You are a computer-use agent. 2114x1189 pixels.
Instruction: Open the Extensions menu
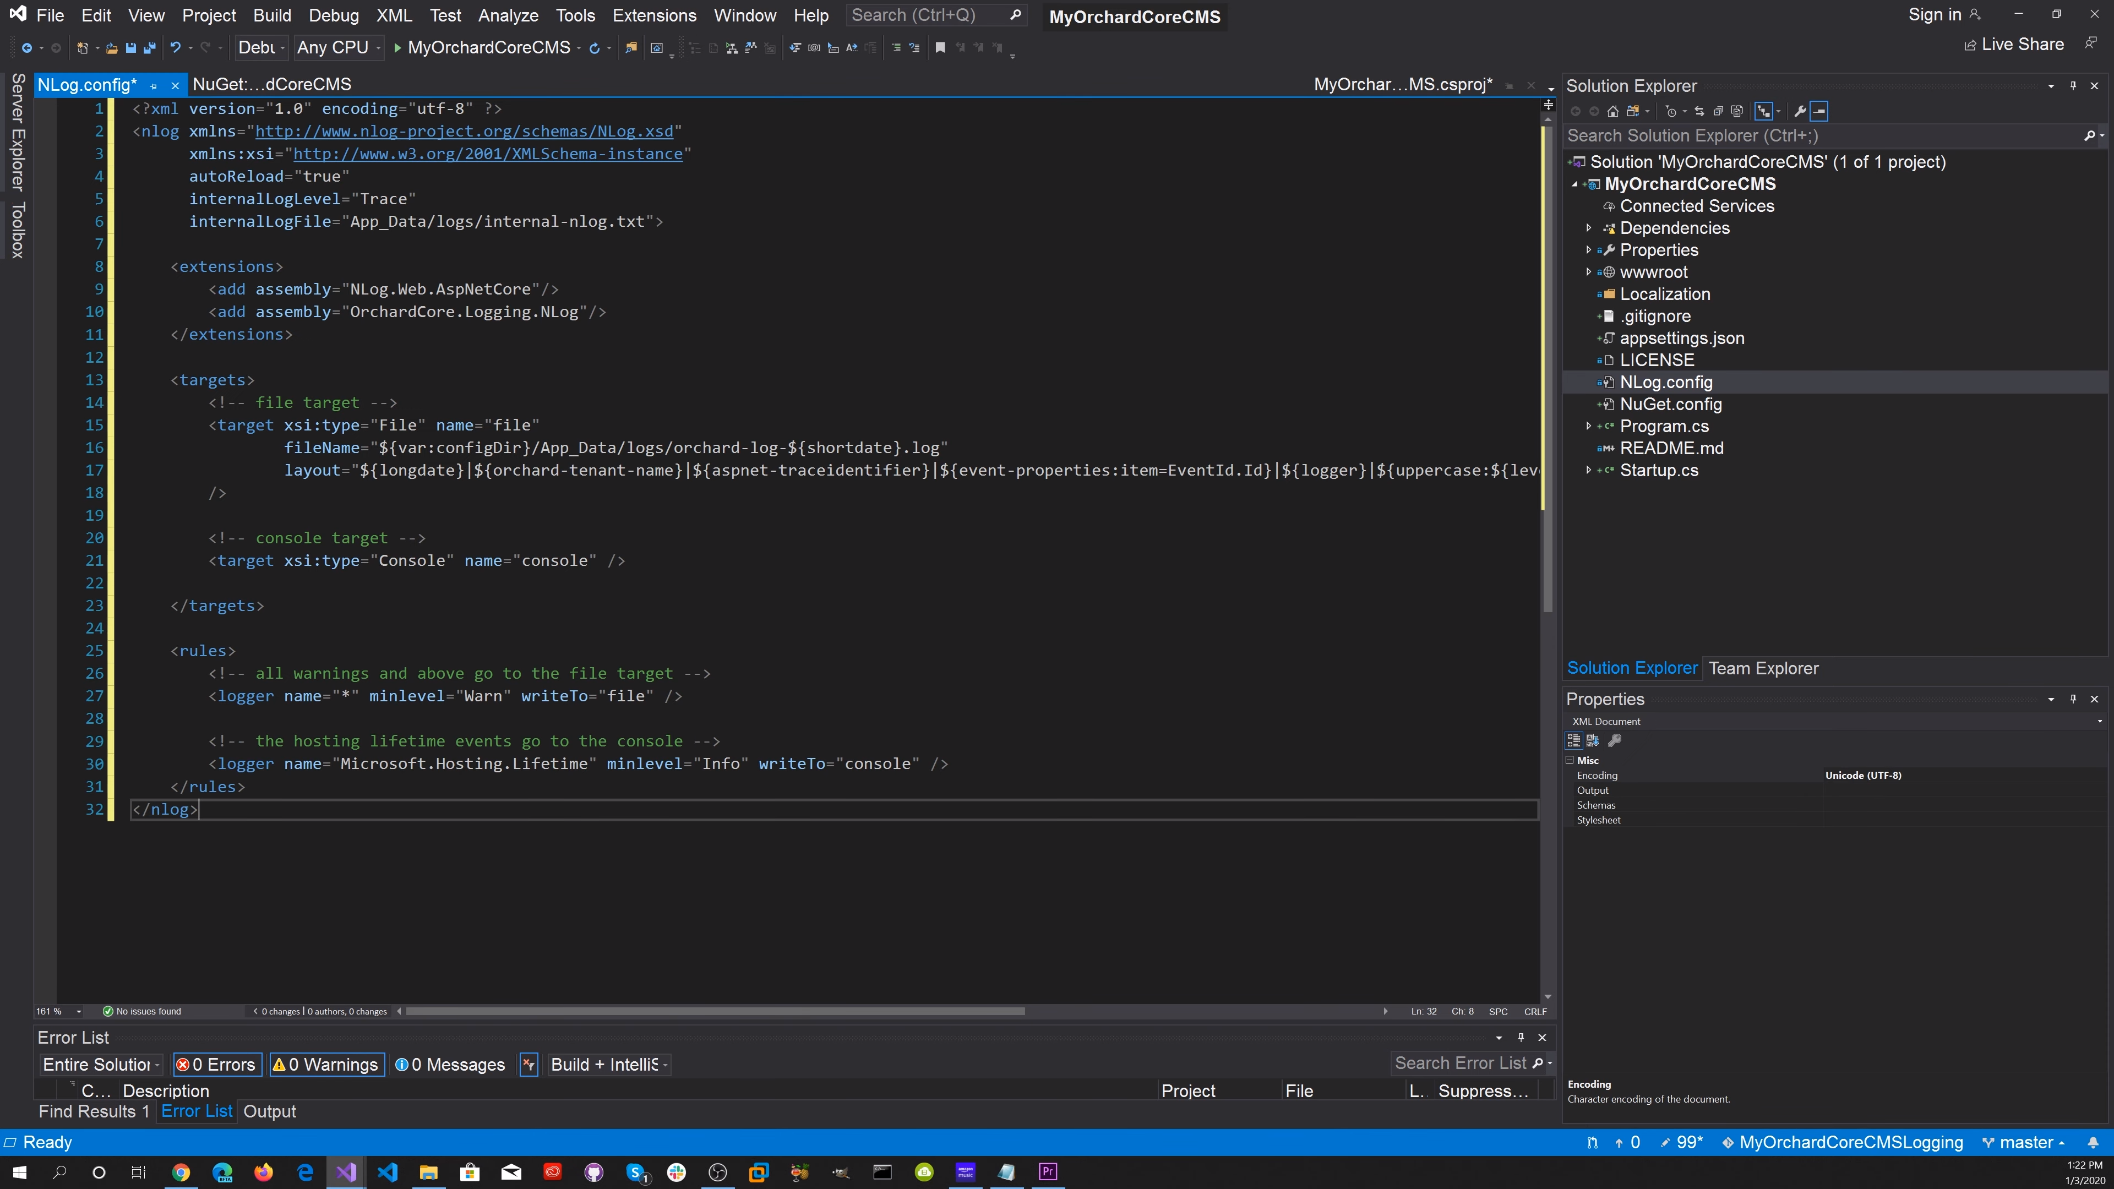point(654,15)
